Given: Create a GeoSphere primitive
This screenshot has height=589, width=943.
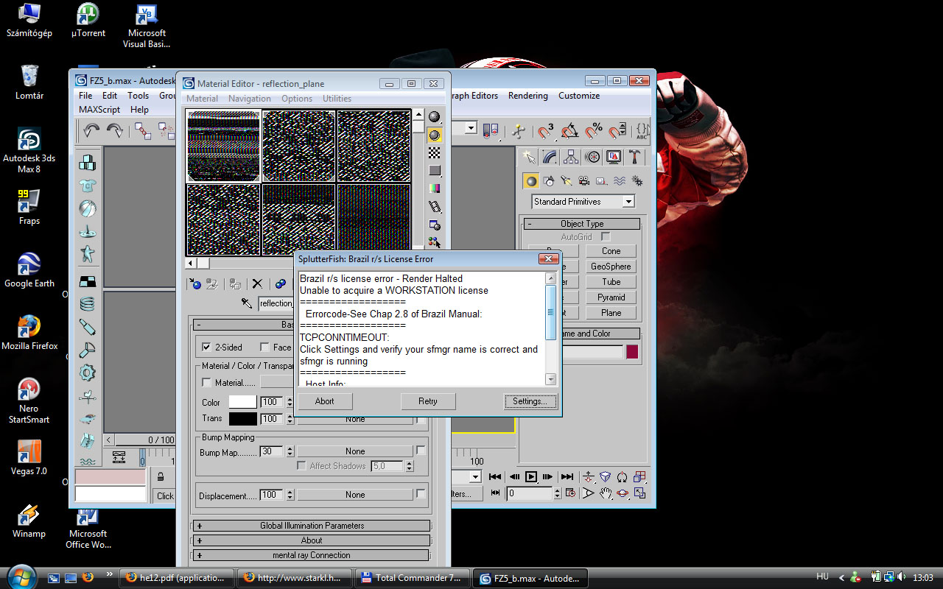Looking at the screenshot, I should [611, 267].
